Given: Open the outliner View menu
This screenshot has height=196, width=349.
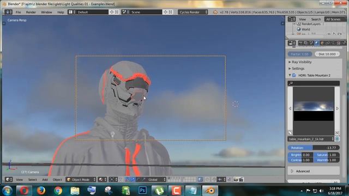Looking at the screenshot, I should coord(302,20).
